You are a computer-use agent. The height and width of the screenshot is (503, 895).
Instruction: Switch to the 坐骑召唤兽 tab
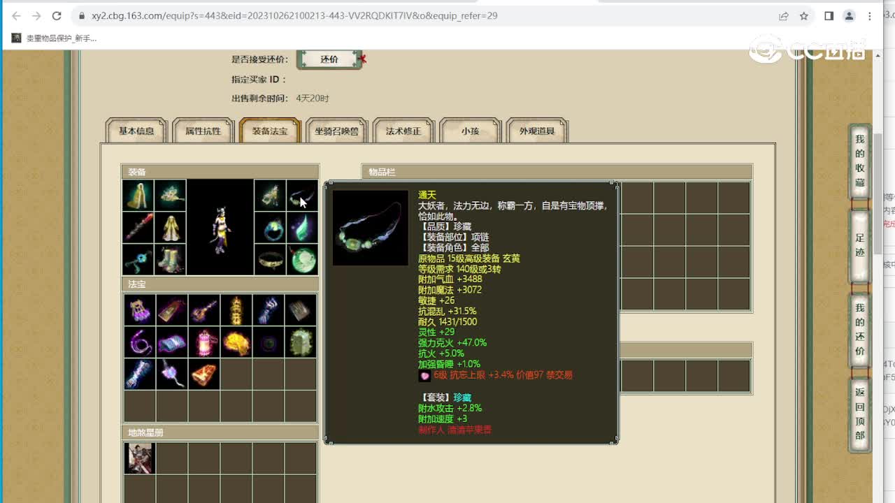pyautogui.click(x=336, y=131)
